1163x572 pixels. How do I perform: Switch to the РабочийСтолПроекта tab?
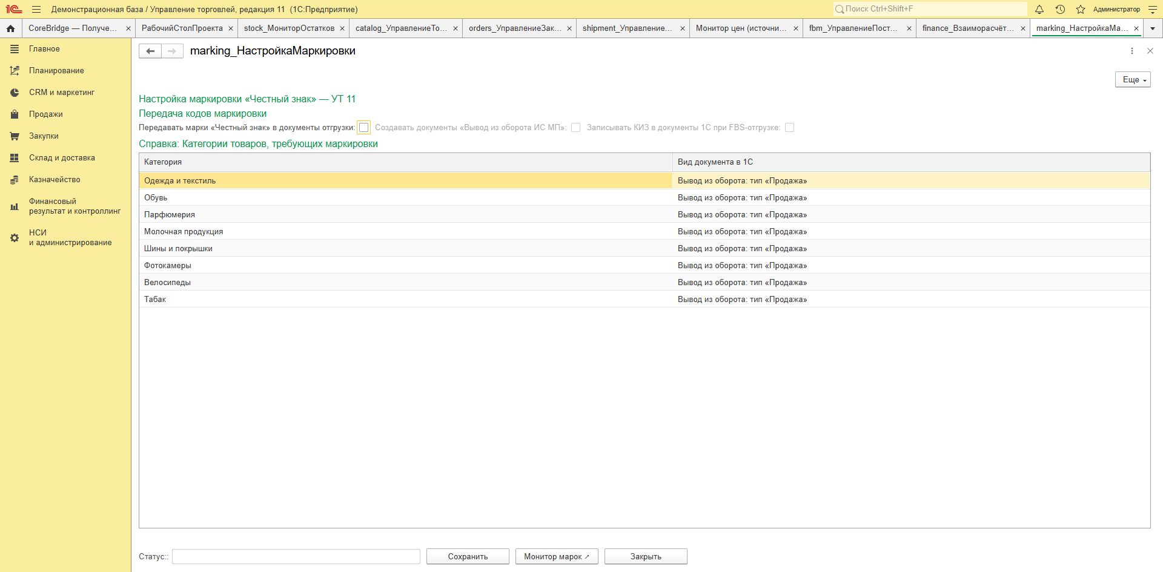[182, 28]
